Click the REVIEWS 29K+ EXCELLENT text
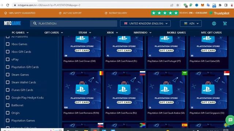The image size is (234, 131). (x=193, y=13)
